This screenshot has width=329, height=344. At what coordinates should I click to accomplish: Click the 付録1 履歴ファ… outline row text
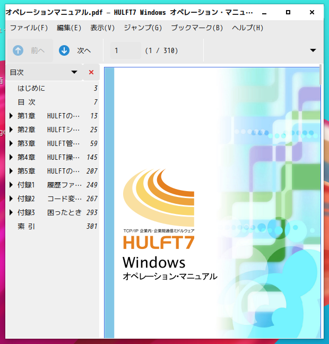[49, 185]
